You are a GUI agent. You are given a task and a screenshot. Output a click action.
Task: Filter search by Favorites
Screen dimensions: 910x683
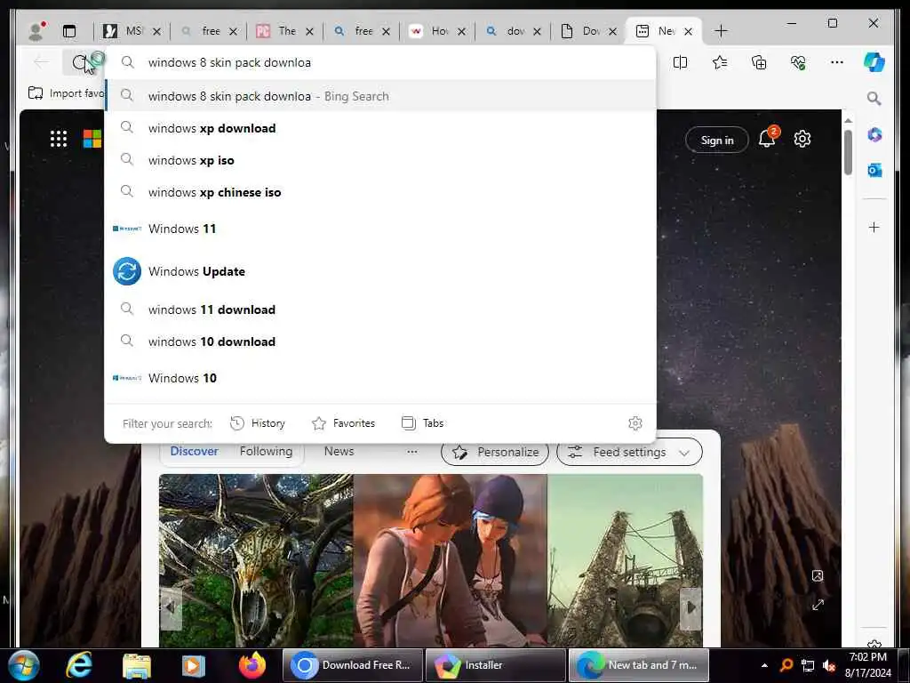pos(343,423)
